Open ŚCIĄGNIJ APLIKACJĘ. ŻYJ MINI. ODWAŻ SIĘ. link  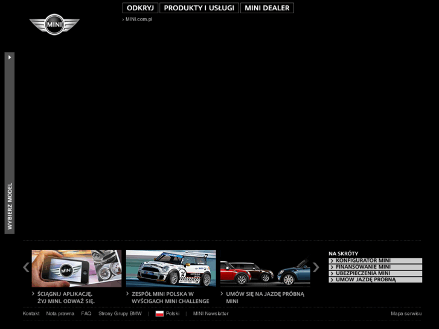point(66,298)
